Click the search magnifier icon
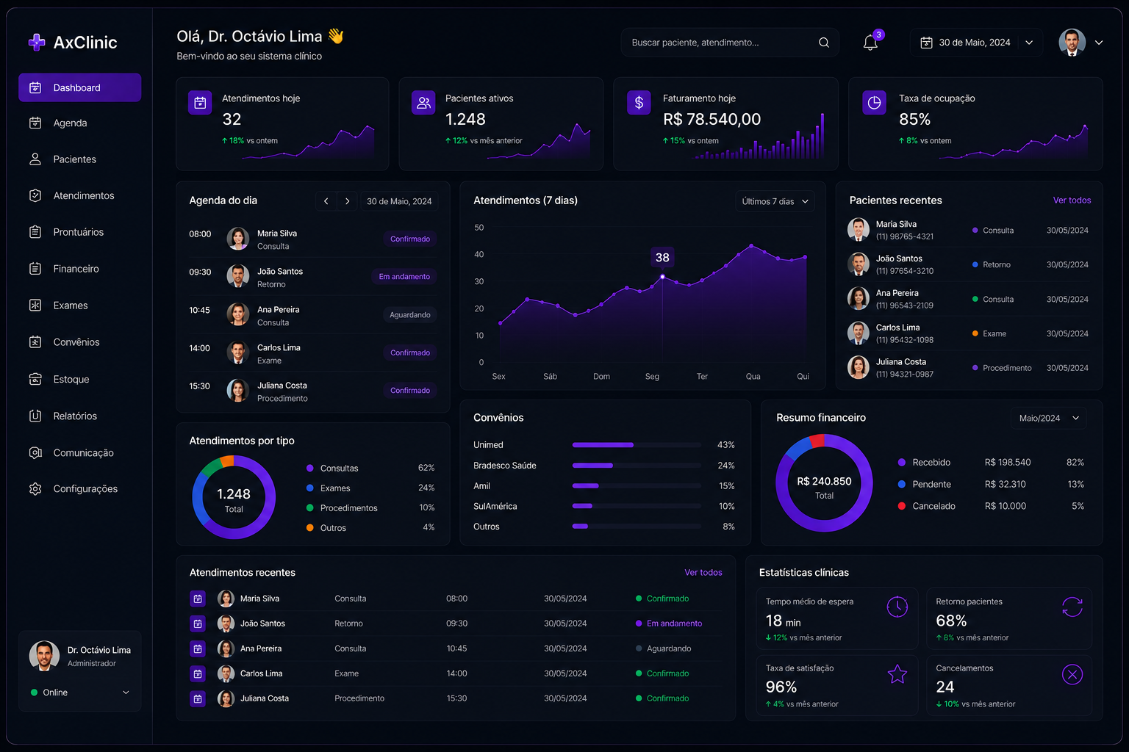Screen dimensions: 1129x752 824,43
